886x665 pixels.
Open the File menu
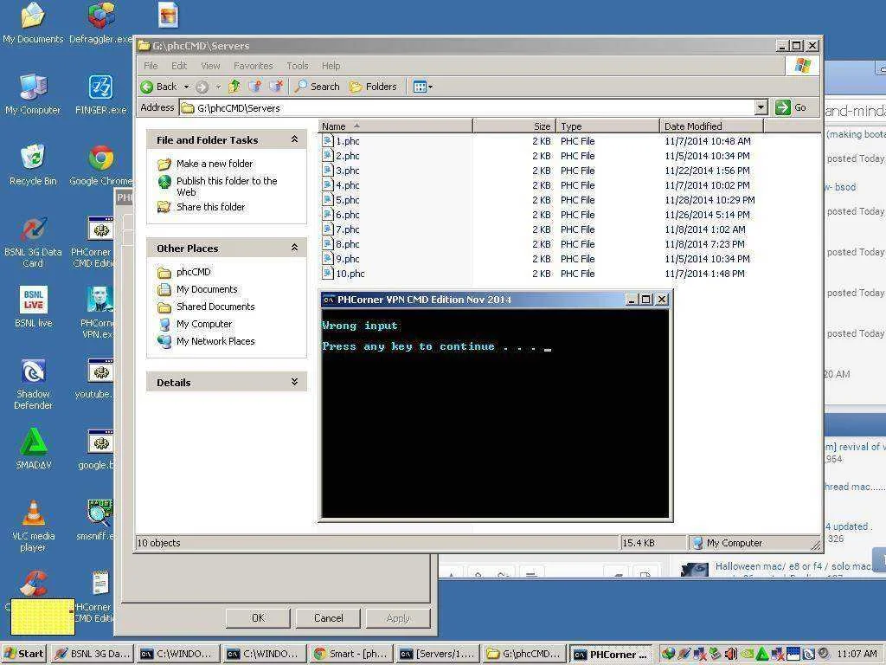151,66
